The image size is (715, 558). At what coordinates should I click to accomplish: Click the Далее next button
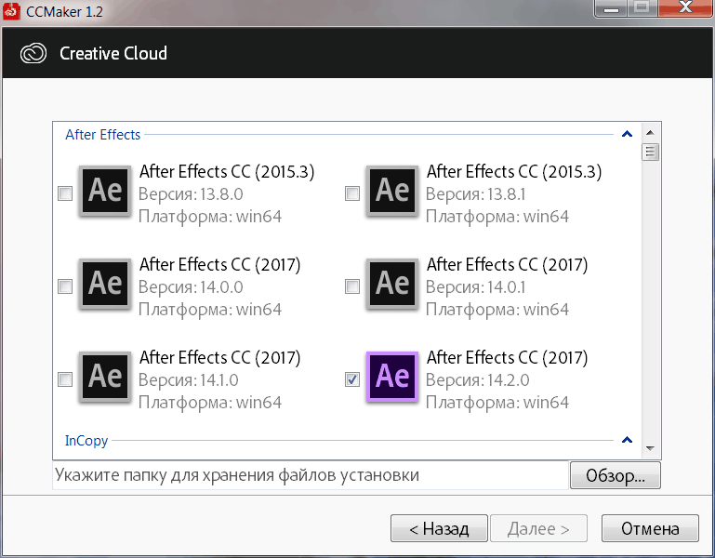[x=538, y=528]
